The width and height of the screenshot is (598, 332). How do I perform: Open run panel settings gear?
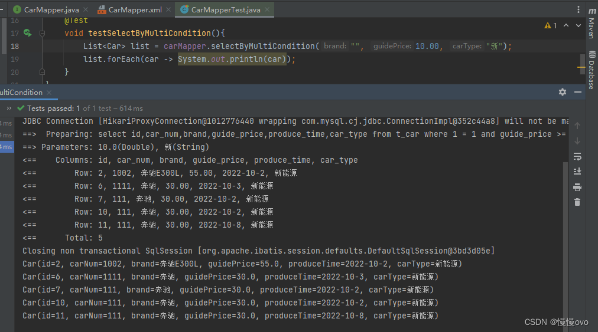click(x=562, y=92)
